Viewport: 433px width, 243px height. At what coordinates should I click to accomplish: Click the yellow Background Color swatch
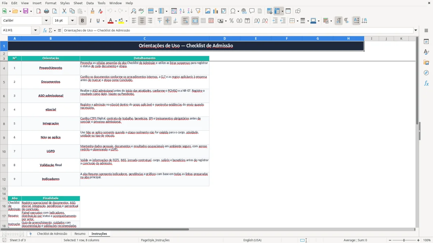pos(121,21)
